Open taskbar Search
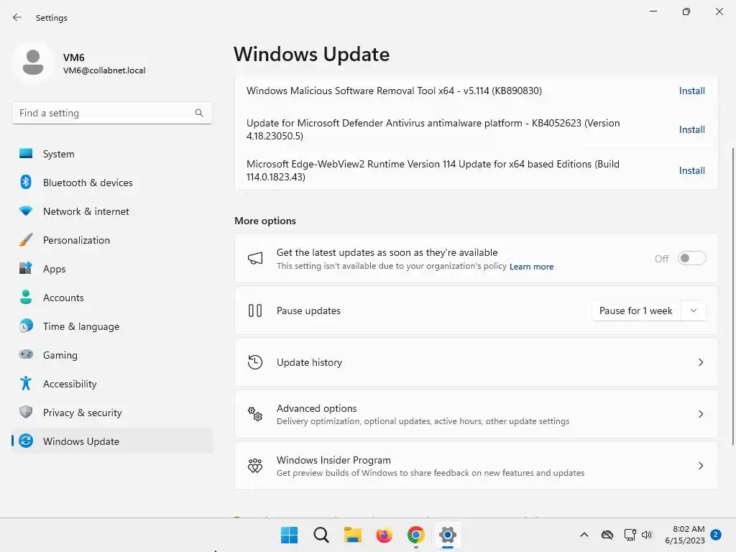 coord(321,535)
